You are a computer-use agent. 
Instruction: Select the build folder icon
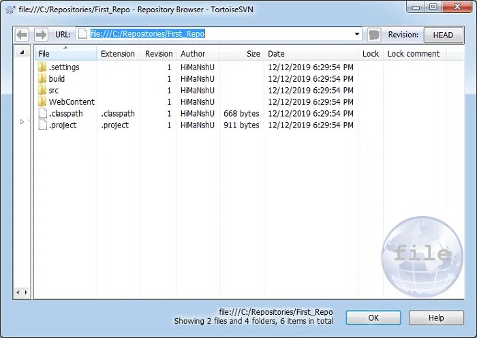pos(42,78)
